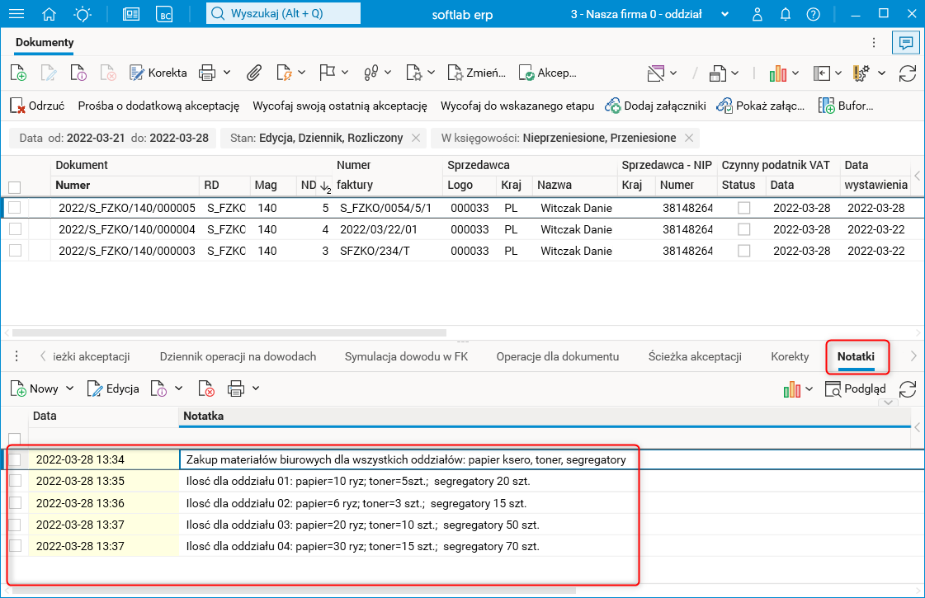Image resolution: width=925 pixels, height=598 pixels.
Task: Click the help question mark icon
Action: click(x=813, y=14)
